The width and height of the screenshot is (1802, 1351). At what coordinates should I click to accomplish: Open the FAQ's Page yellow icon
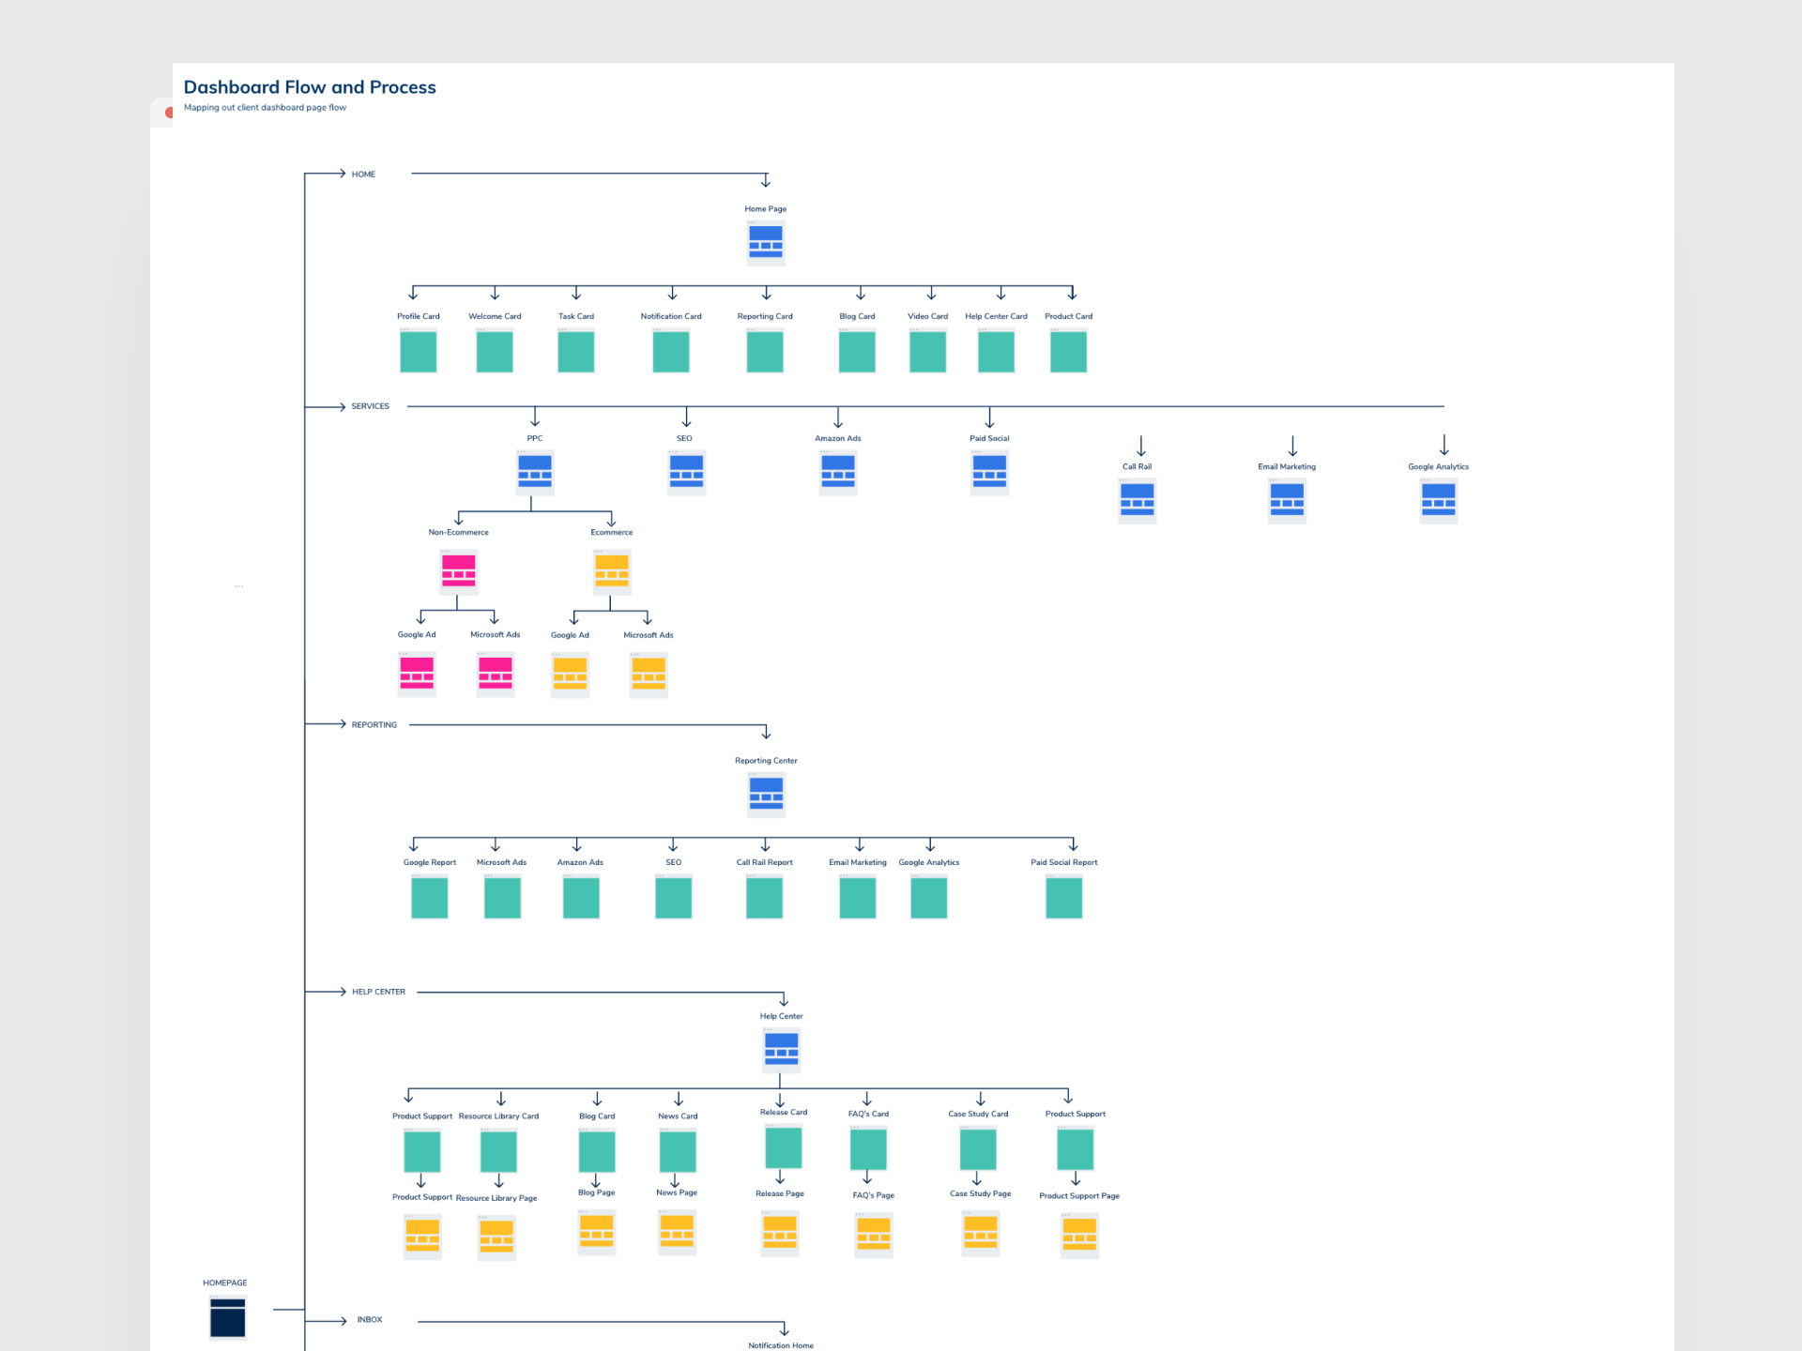(x=873, y=1235)
